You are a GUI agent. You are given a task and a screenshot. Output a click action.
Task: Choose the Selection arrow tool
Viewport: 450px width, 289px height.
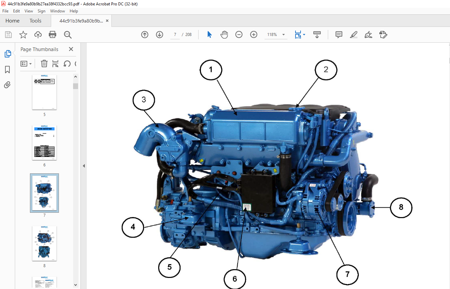tap(209, 35)
